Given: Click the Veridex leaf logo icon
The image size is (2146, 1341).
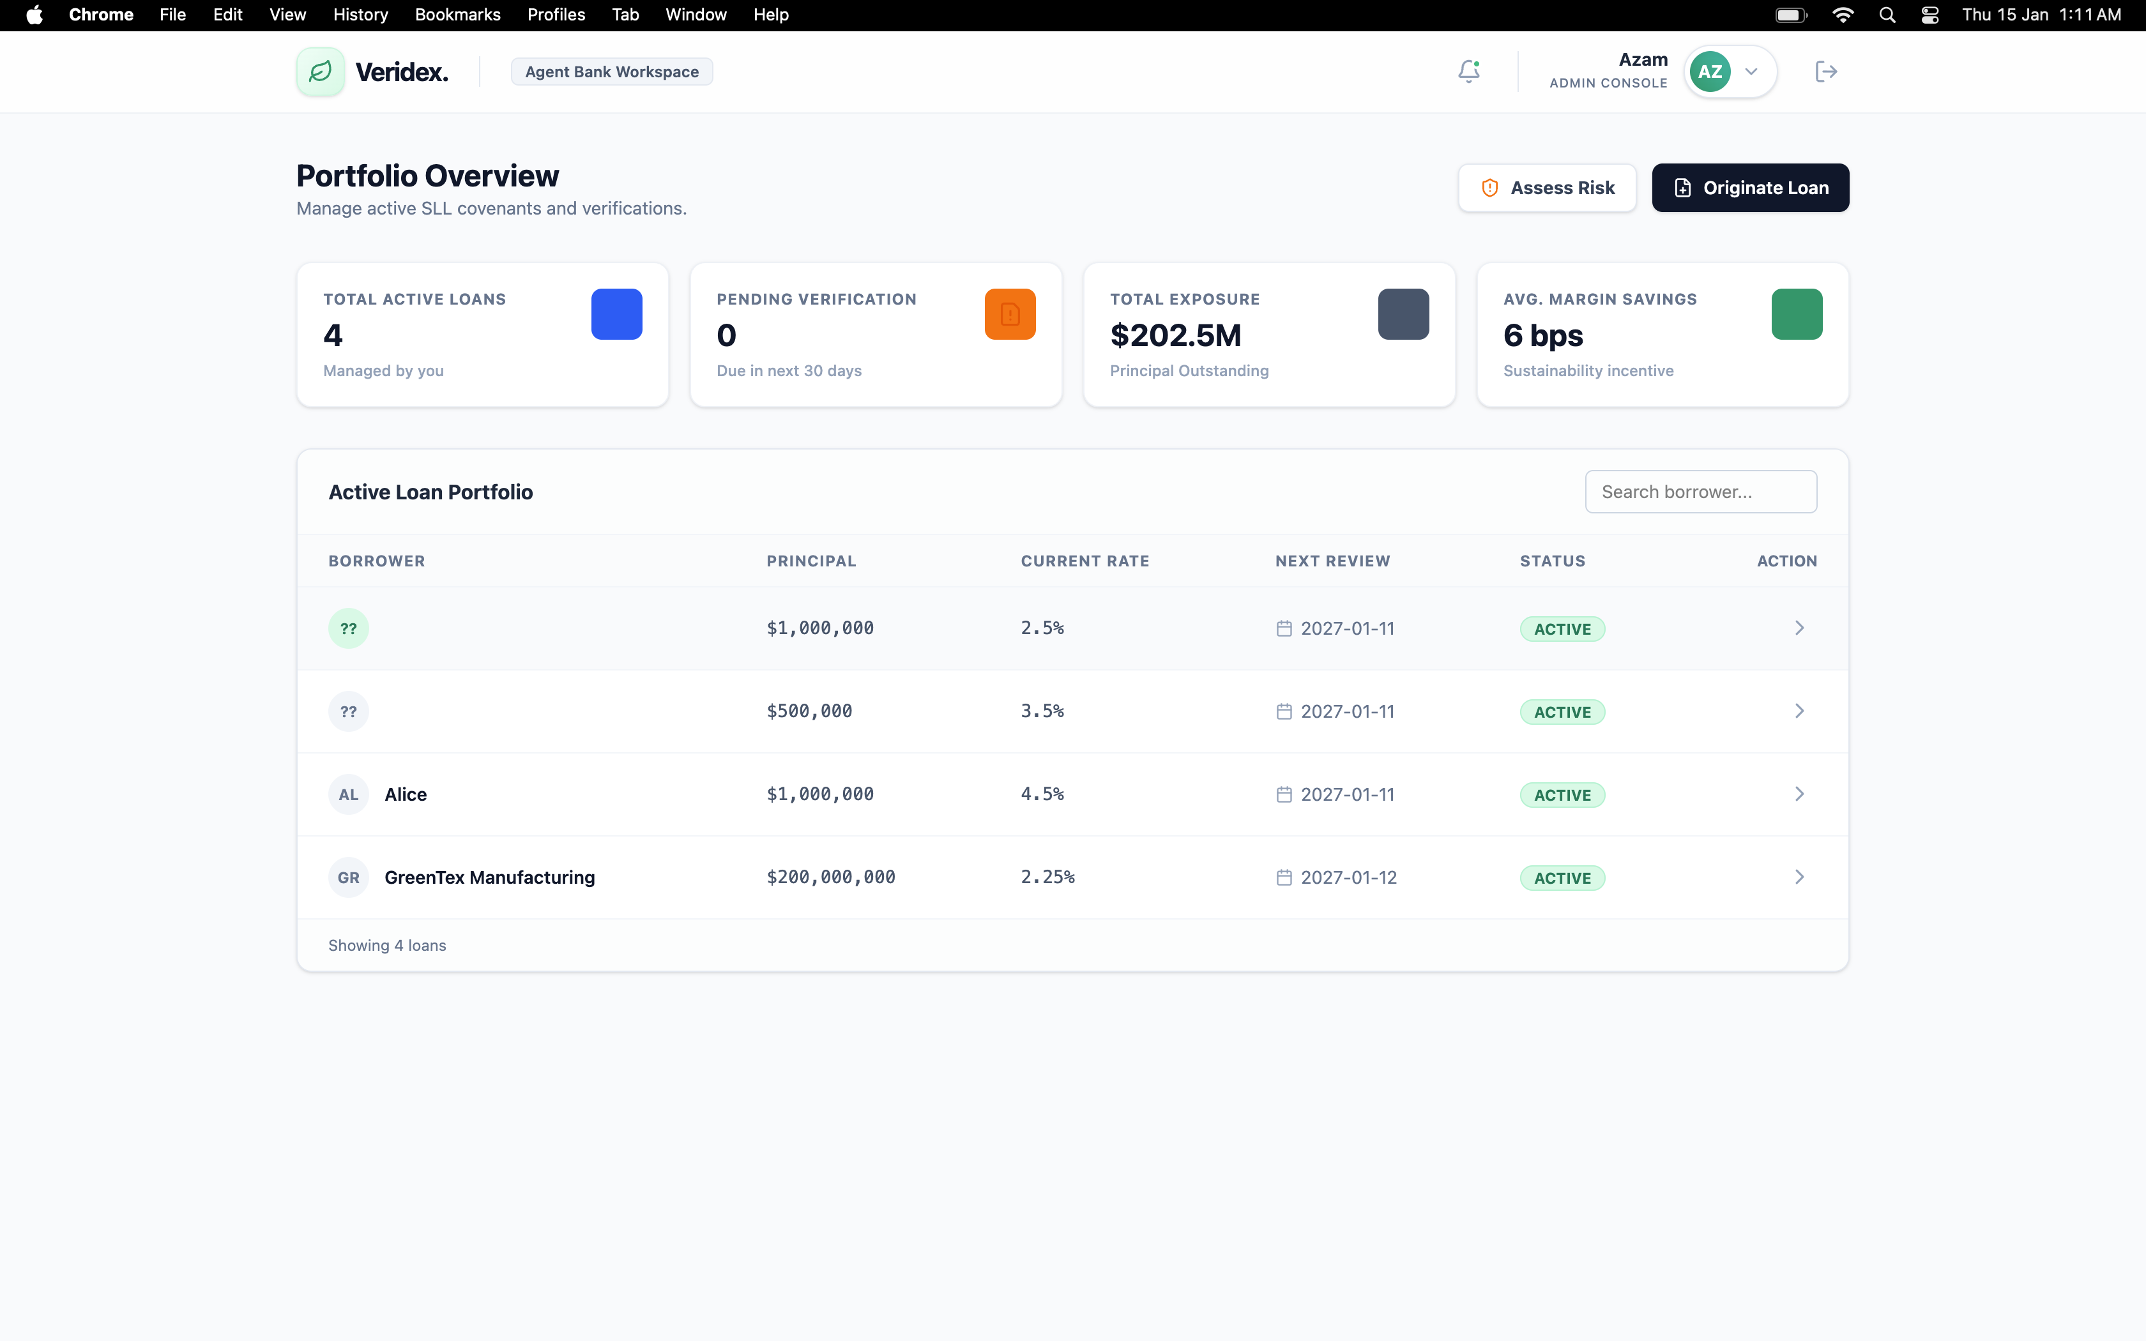Looking at the screenshot, I should pyautogui.click(x=320, y=71).
